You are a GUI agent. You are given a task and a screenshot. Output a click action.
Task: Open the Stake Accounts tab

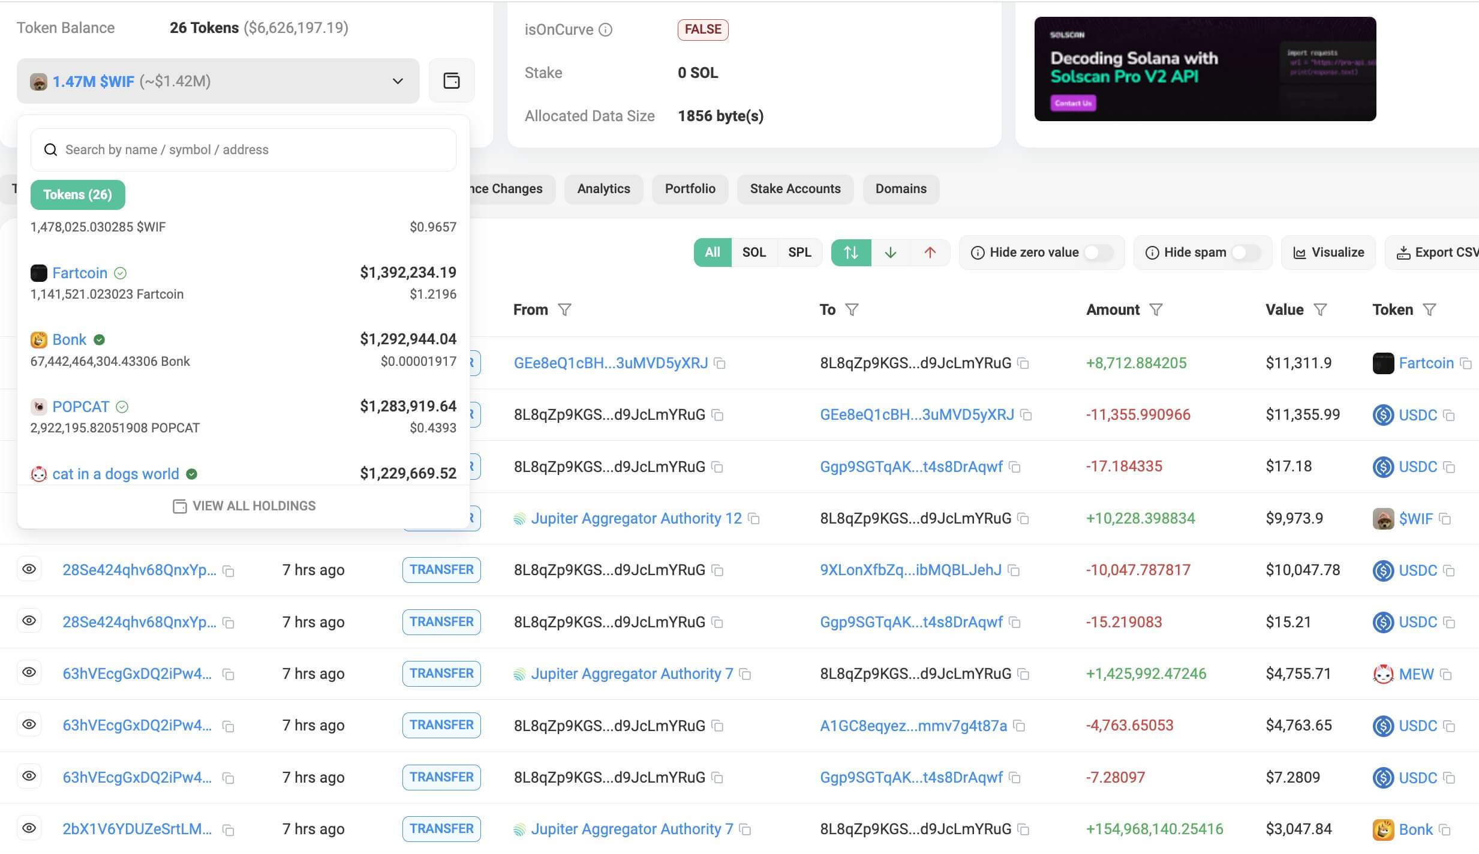click(x=795, y=188)
